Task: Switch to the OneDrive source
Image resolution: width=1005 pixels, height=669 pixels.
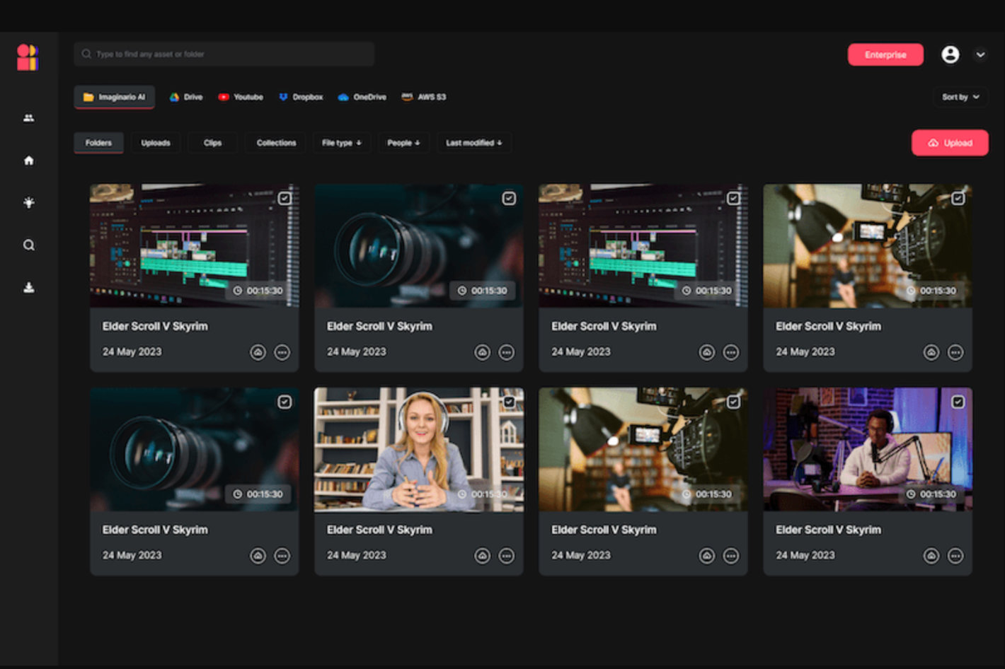Action: tap(362, 97)
